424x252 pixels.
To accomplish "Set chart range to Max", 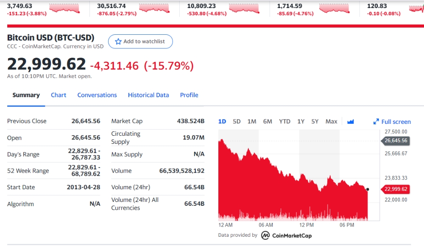I will pyautogui.click(x=331, y=121).
